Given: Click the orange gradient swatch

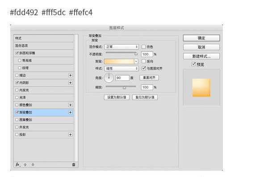Looking at the screenshot, I should coord(119,61).
